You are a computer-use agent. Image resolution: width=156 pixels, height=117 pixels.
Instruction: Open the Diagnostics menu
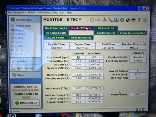point(20,12)
